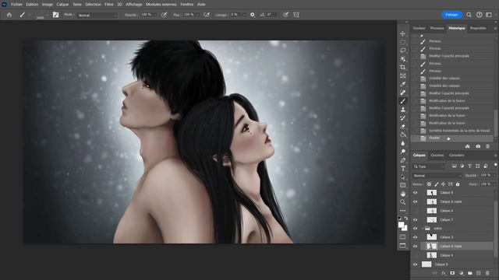Select the Blur tool

click(403, 143)
